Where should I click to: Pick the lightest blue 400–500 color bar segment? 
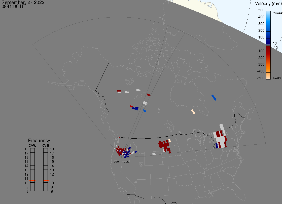tap(268, 15)
